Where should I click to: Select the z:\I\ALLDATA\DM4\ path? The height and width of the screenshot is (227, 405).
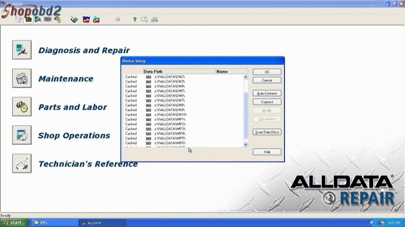click(170, 86)
